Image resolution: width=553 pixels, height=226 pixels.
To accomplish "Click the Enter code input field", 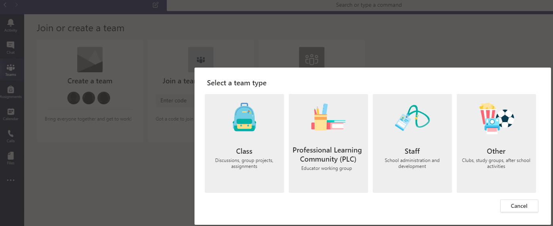I will (174, 101).
